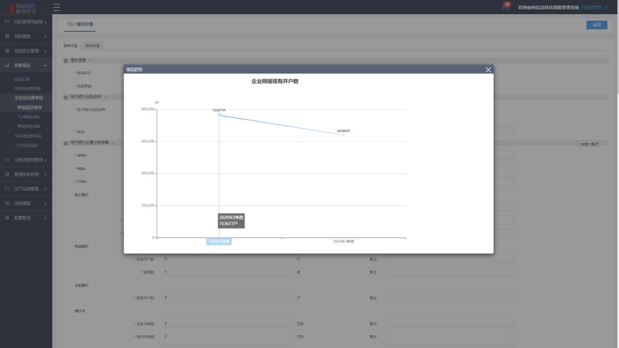Image resolution: width=619 pixels, height=348 pixels.
Task: Click the flag icon beside 风险管理驾驶舱
Action: point(7,22)
